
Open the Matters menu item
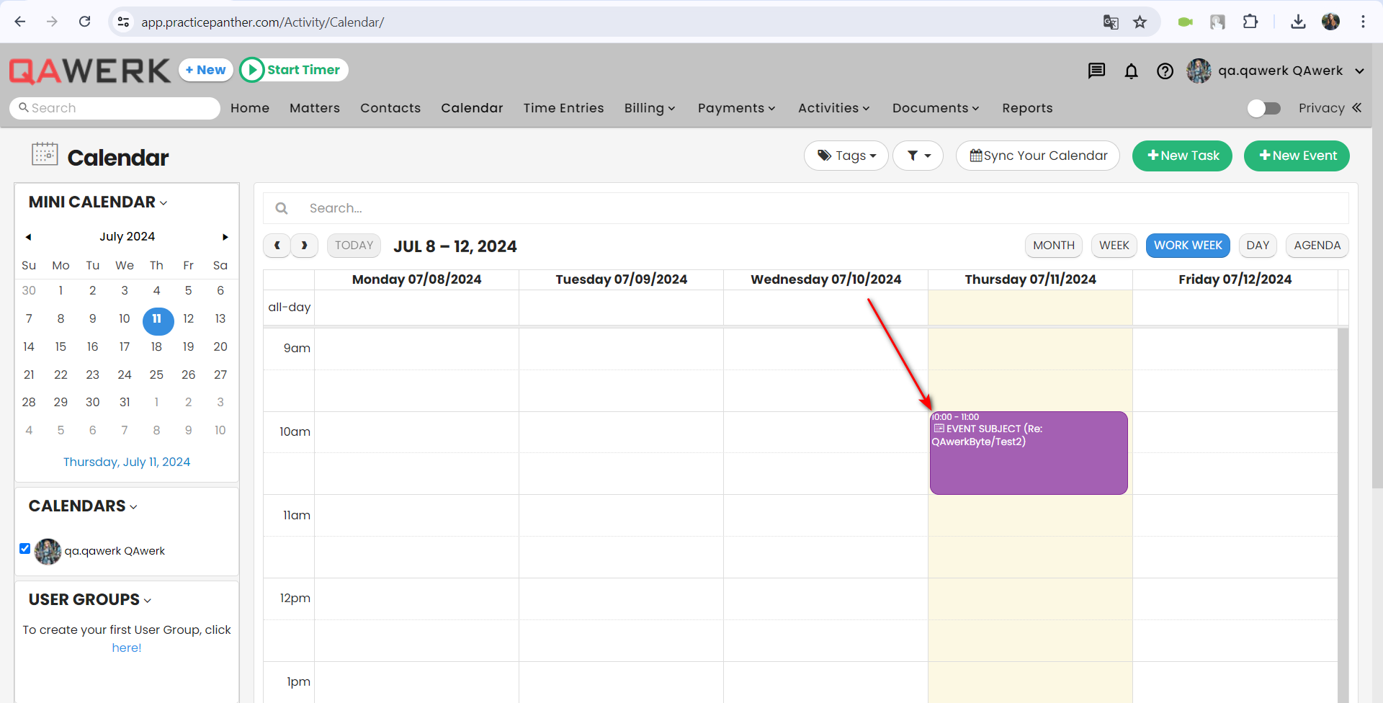pyautogui.click(x=315, y=108)
